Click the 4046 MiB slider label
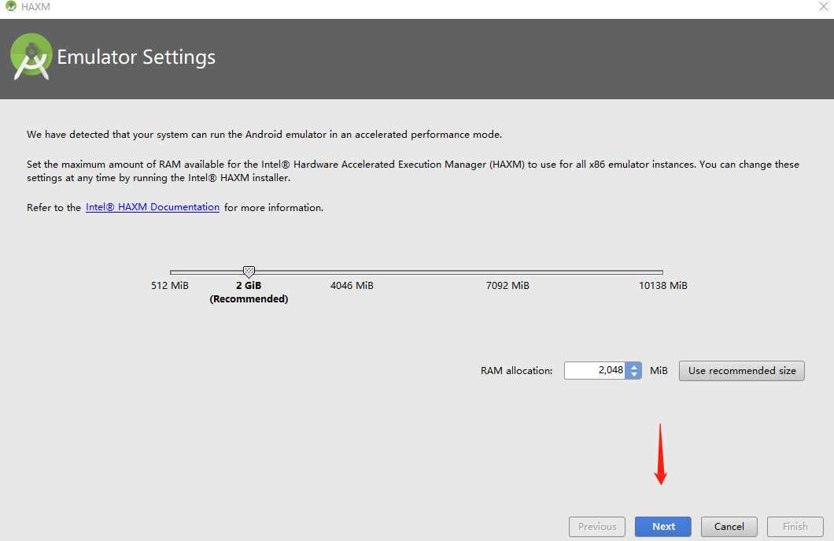 (x=352, y=285)
